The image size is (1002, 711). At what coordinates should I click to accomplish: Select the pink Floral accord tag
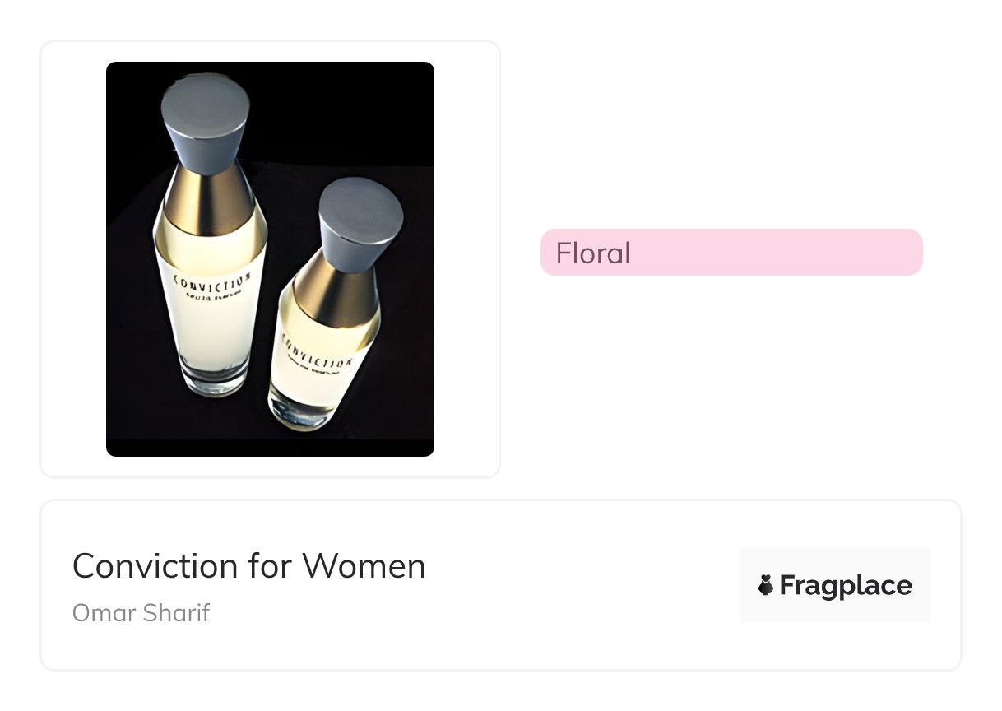[731, 253]
